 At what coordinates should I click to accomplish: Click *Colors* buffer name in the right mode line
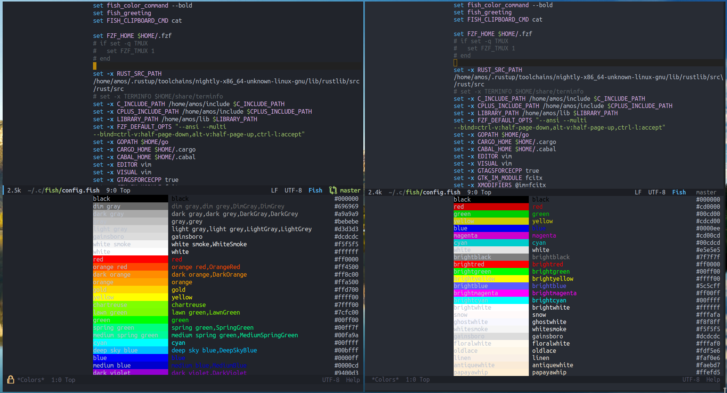[x=385, y=379]
